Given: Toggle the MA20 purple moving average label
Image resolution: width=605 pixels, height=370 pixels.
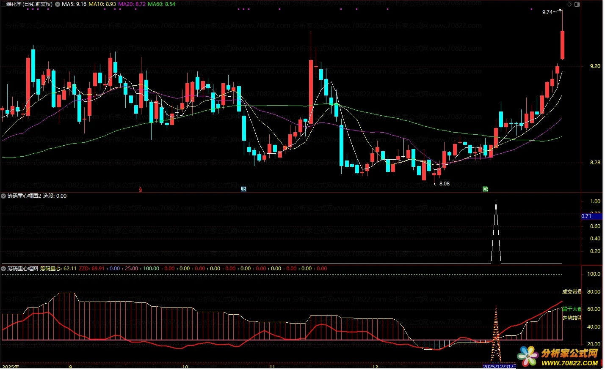Looking at the screenshot, I should [132, 4].
